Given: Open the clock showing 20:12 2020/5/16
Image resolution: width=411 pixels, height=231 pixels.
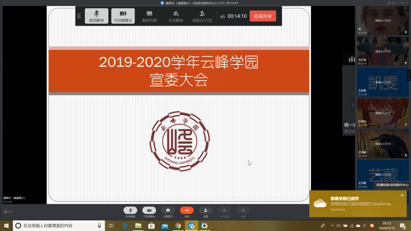Looking at the screenshot, I should click(387, 225).
